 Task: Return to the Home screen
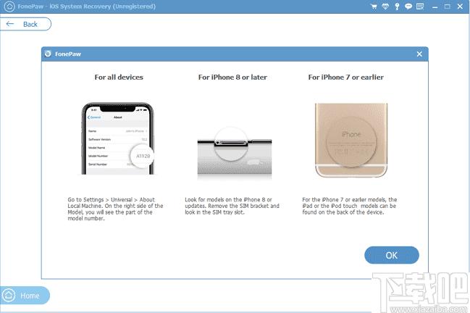coord(25,296)
